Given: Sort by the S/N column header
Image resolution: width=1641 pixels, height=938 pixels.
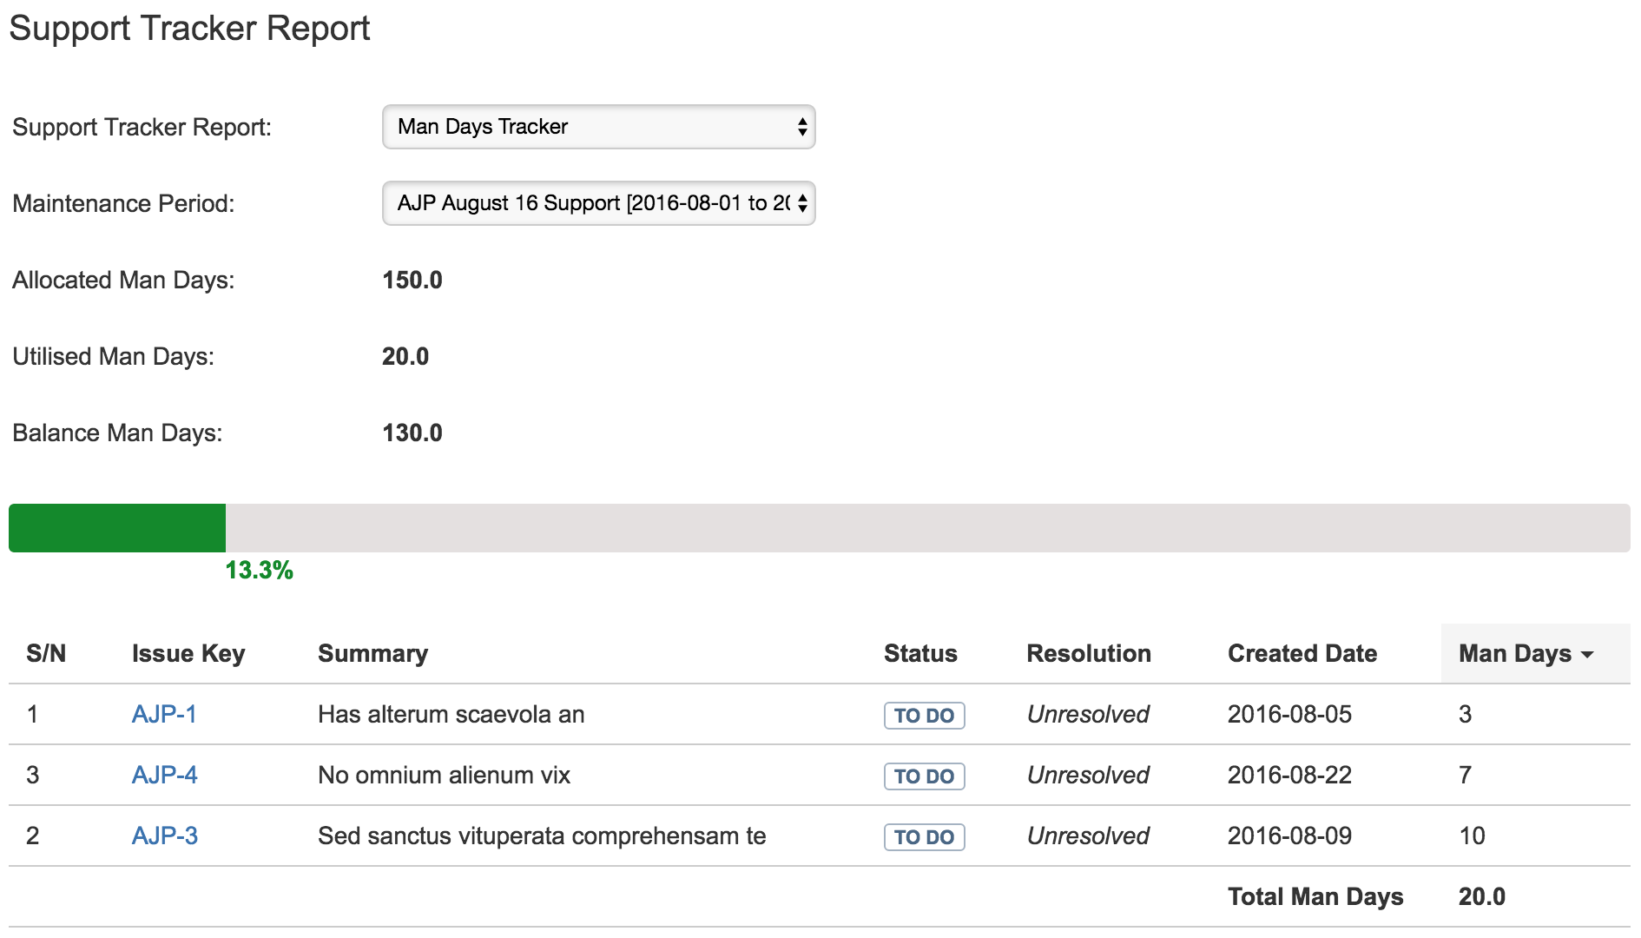Looking at the screenshot, I should click(46, 653).
